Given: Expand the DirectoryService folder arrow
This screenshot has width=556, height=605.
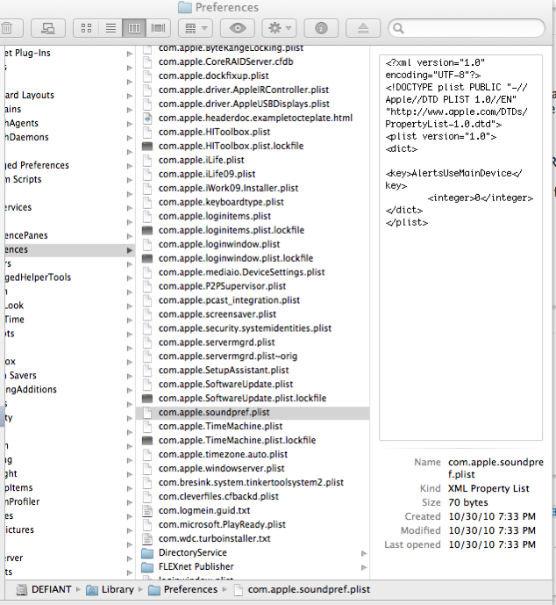Looking at the screenshot, I should pos(364,553).
